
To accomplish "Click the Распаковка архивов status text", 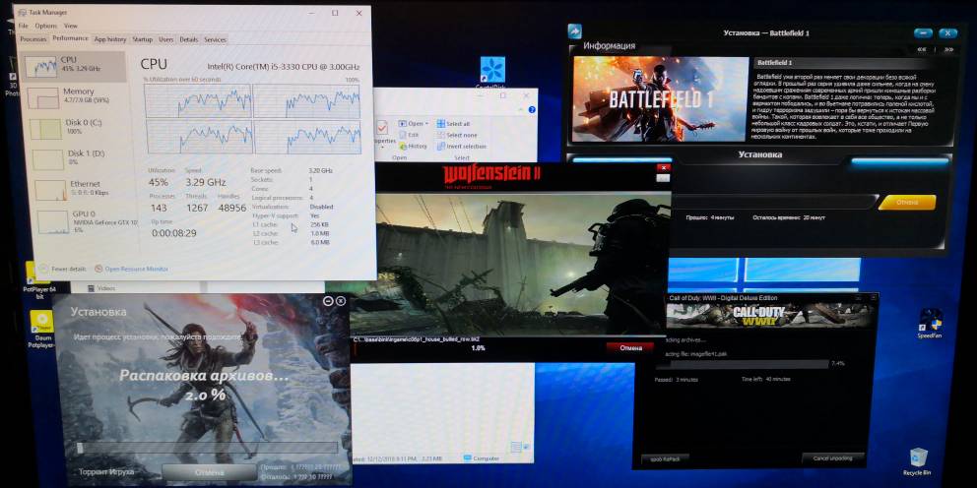I will pos(204,376).
